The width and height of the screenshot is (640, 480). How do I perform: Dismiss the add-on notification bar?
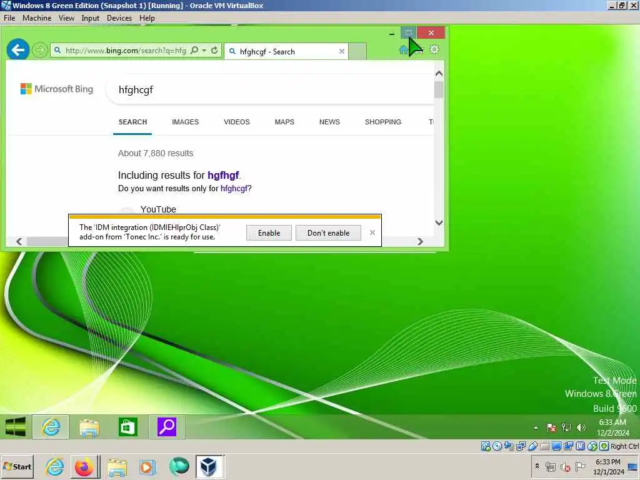(x=372, y=232)
